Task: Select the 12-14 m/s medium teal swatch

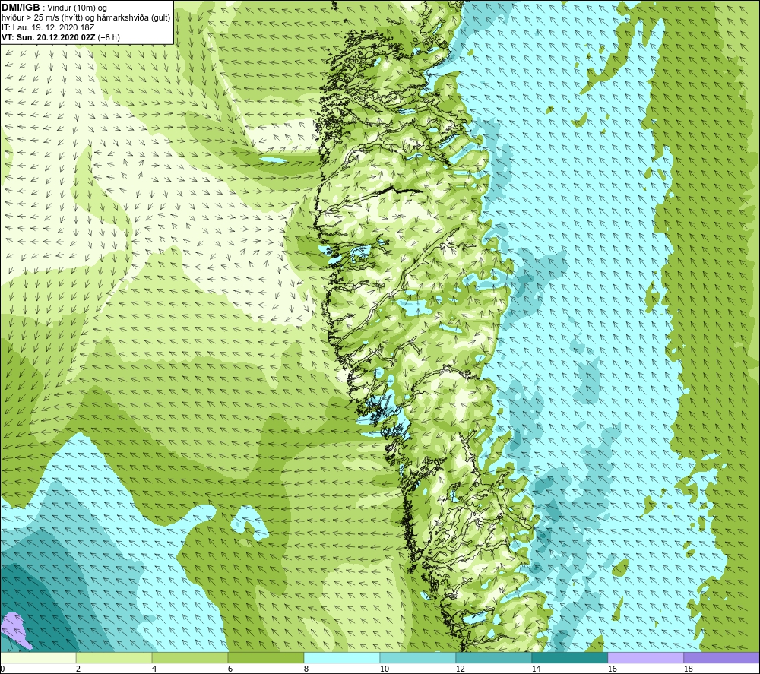Action: (x=493, y=657)
